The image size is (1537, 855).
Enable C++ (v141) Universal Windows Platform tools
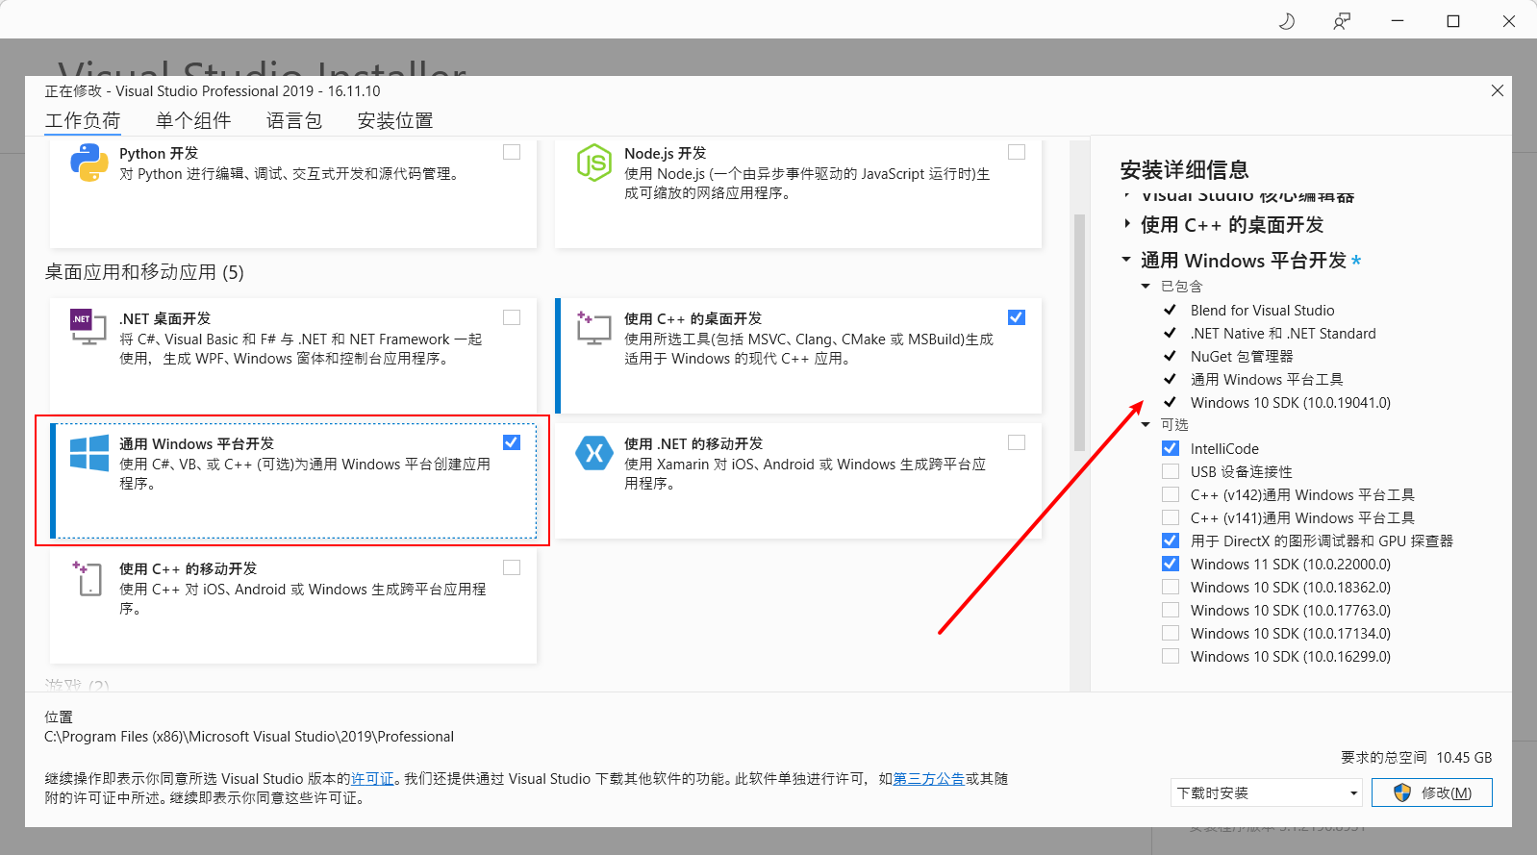(1171, 517)
